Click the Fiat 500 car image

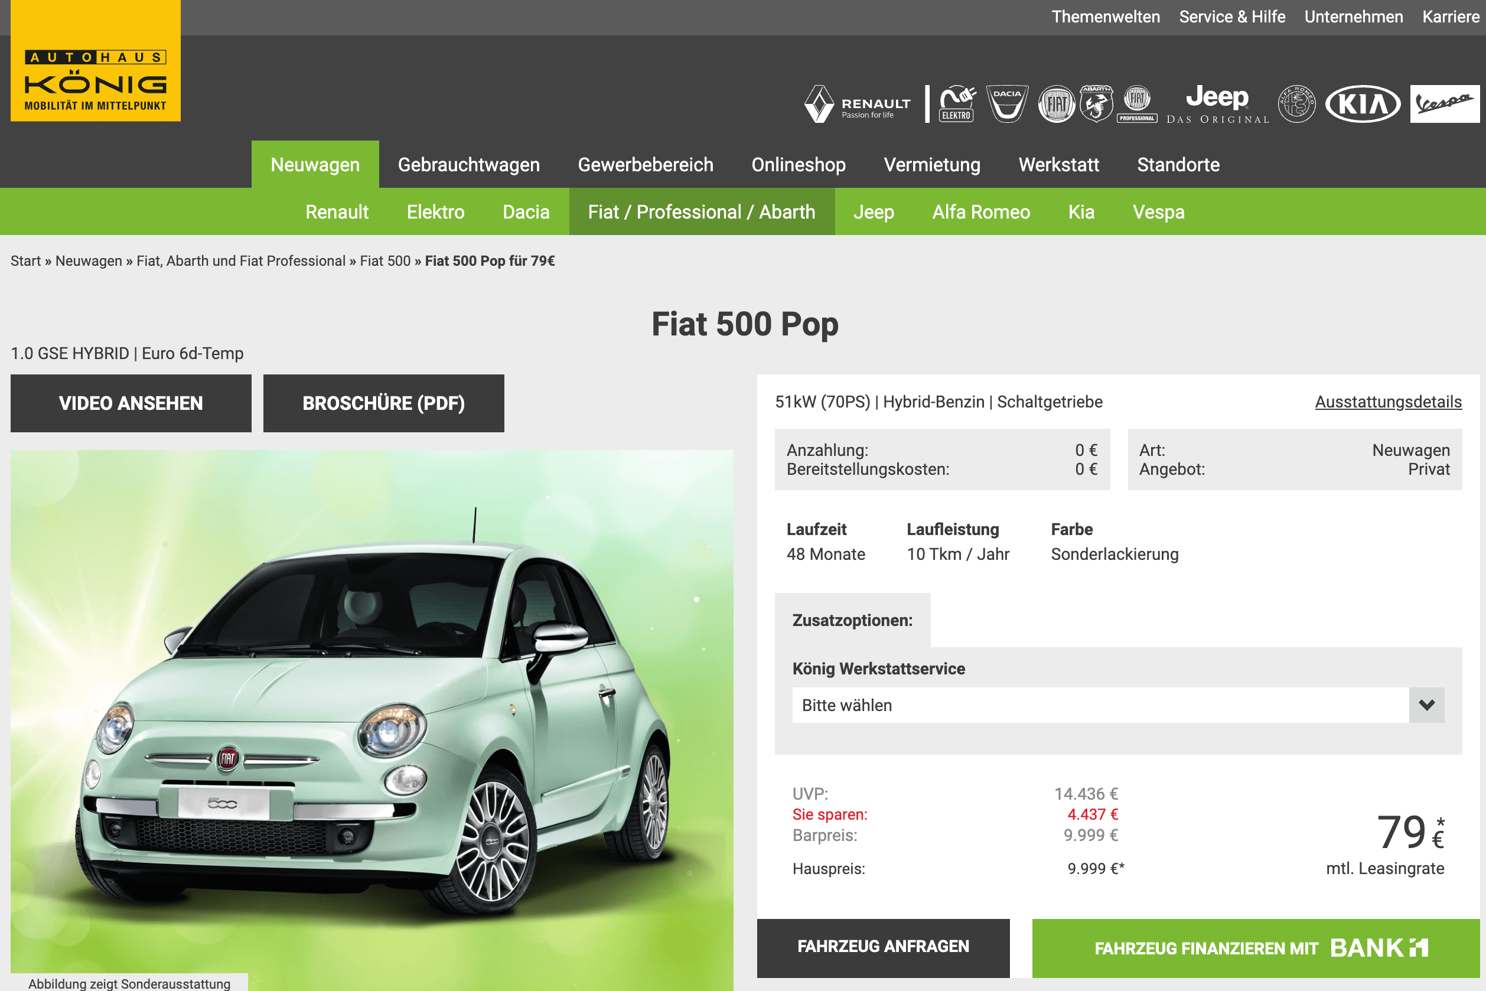(x=371, y=721)
